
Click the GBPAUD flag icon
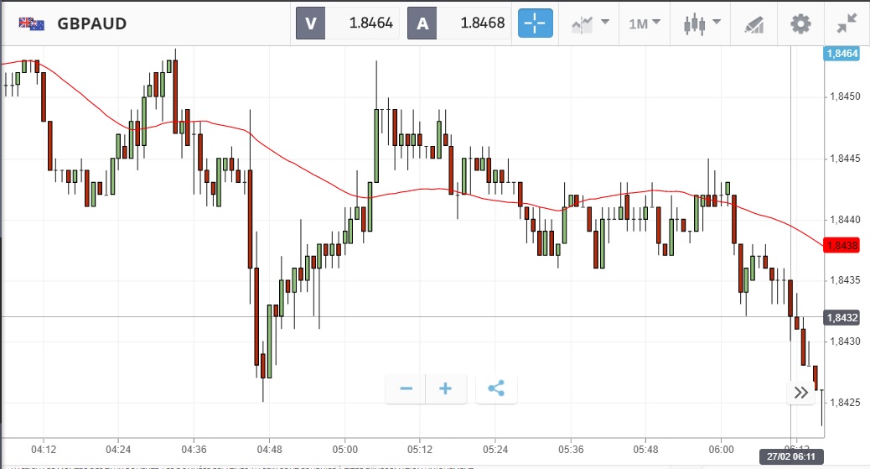32,23
